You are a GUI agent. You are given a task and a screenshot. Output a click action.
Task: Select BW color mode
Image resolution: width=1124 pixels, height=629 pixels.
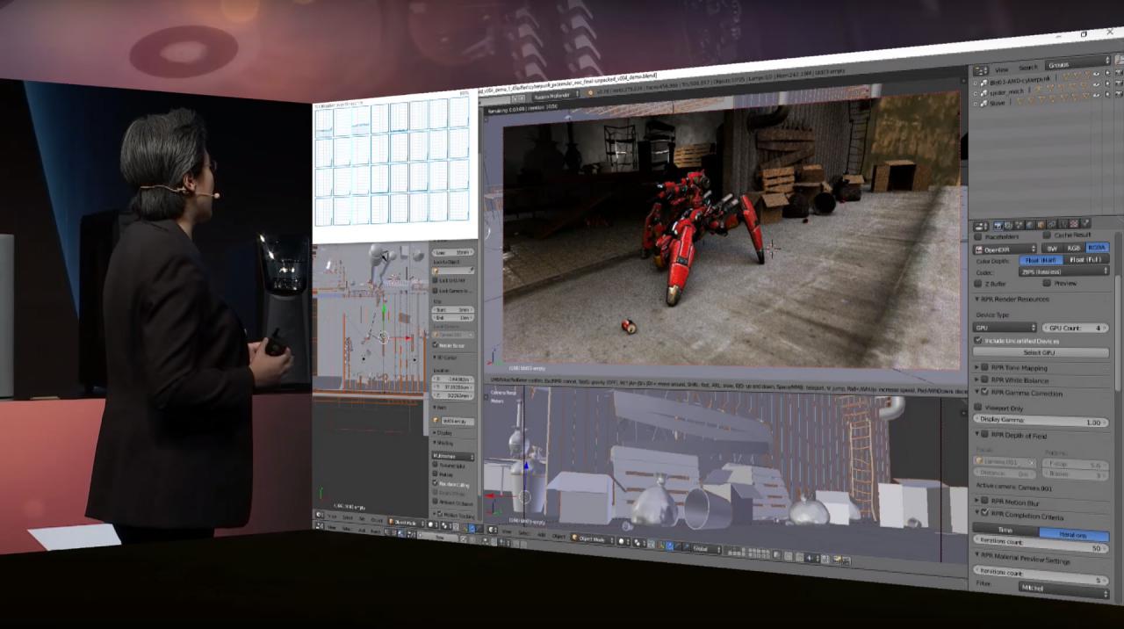click(x=1052, y=248)
